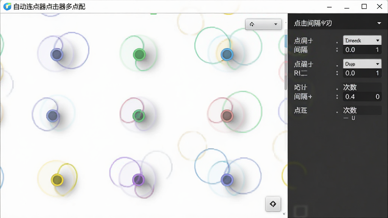Click the first 0.0 interval input field
The height and width of the screenshot is (218, 388).
click(362, 50)
